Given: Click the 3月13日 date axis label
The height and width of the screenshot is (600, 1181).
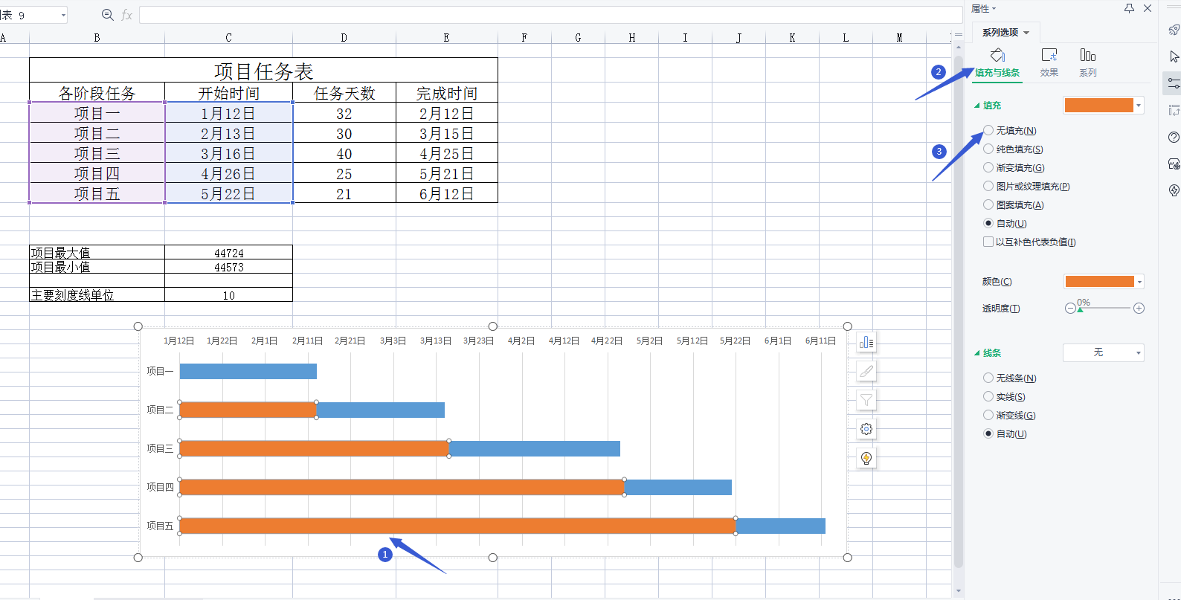Looking at the screenshot, I should 436,341.
